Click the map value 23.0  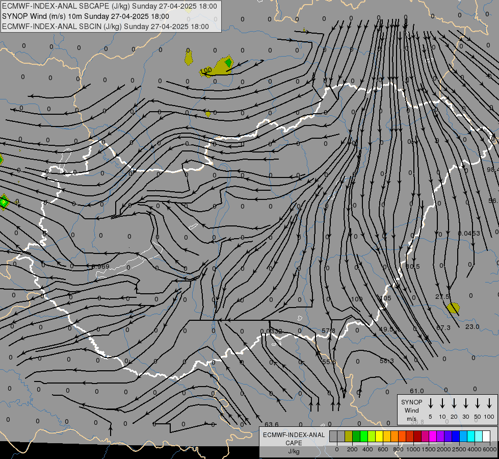pyautogui.click(x=472, y=327)
